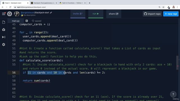
Task: Run the program with run button
Action: (x=96, y=14)
